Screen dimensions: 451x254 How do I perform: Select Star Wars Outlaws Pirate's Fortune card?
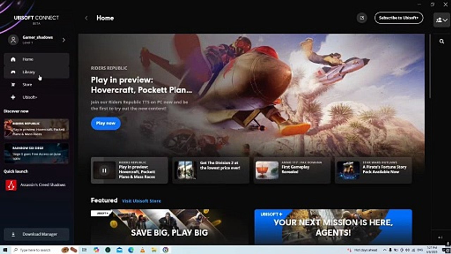tap(373, 170)
